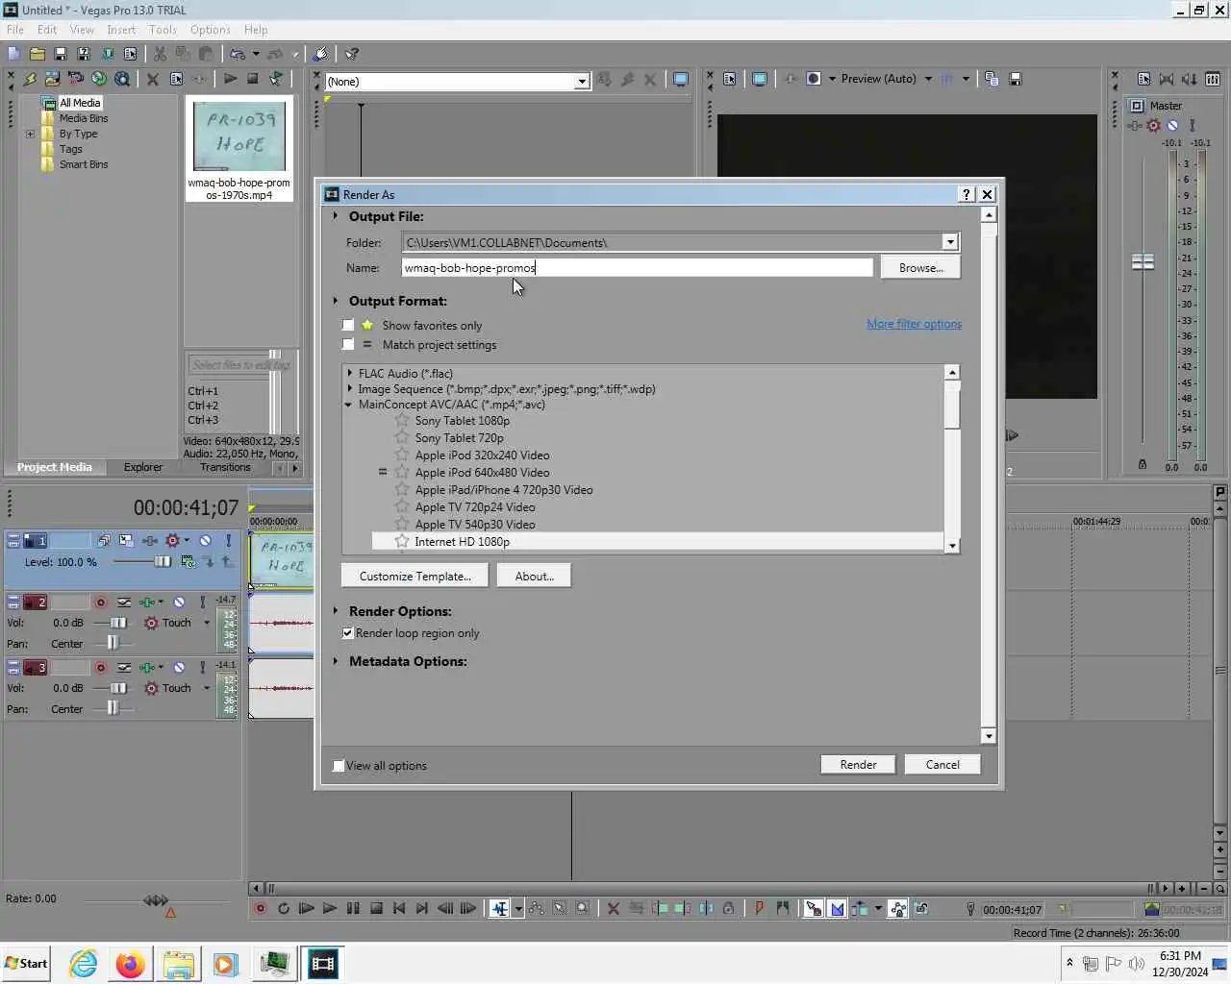Screen dimensions: 1231x984
Task: Collapse the Render Options section
Action: coord(336,611)
